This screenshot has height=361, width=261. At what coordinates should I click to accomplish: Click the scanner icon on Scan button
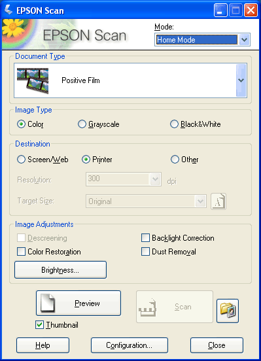(147, 307)
